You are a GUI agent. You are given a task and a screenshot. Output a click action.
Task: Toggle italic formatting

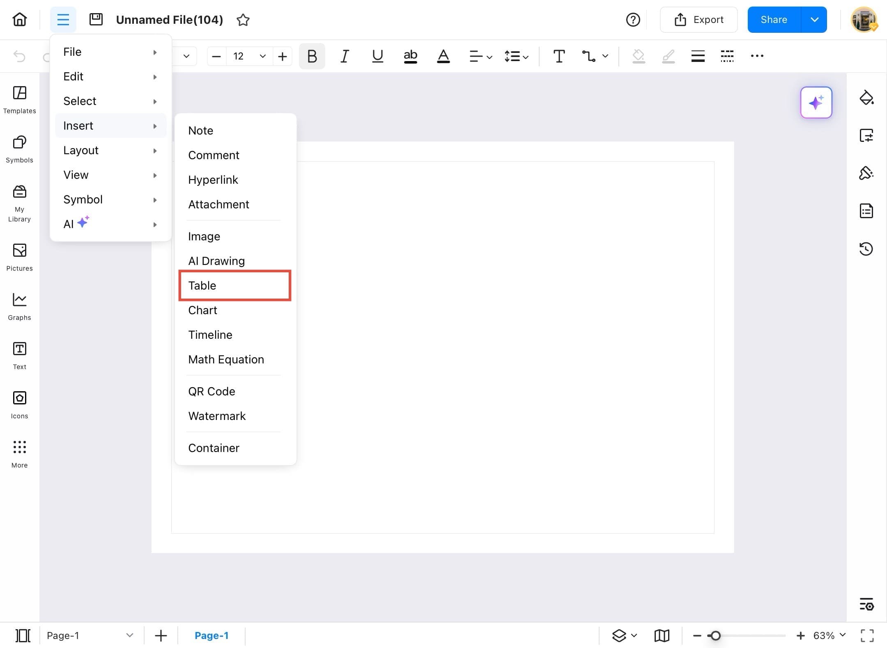(x=345, y=56)
